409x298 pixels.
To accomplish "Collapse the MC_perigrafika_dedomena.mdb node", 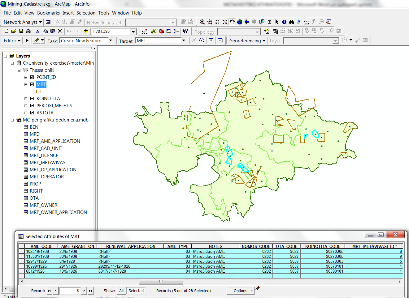I will (x=12, y=120).
